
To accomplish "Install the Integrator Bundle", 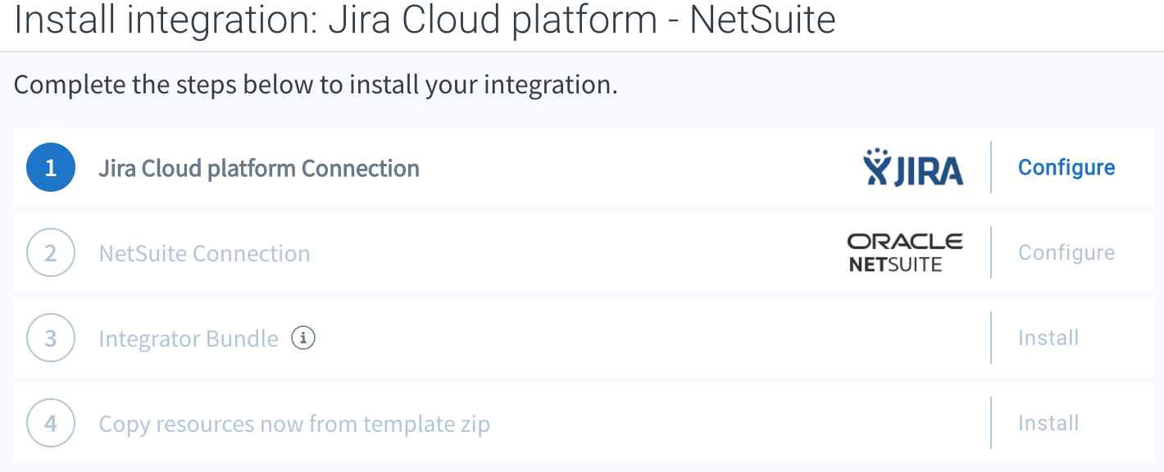I will point(1048,338).
